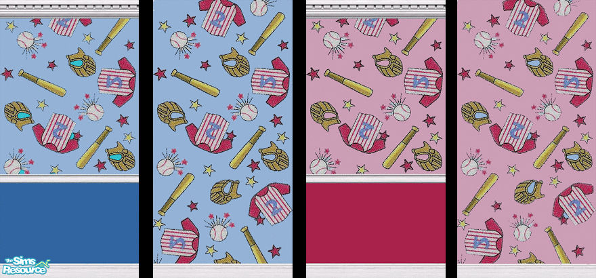Pick the full-height blue baseball wallpaper
The image size is (596, 278).
pyautogui.click(x=222, y=136)
